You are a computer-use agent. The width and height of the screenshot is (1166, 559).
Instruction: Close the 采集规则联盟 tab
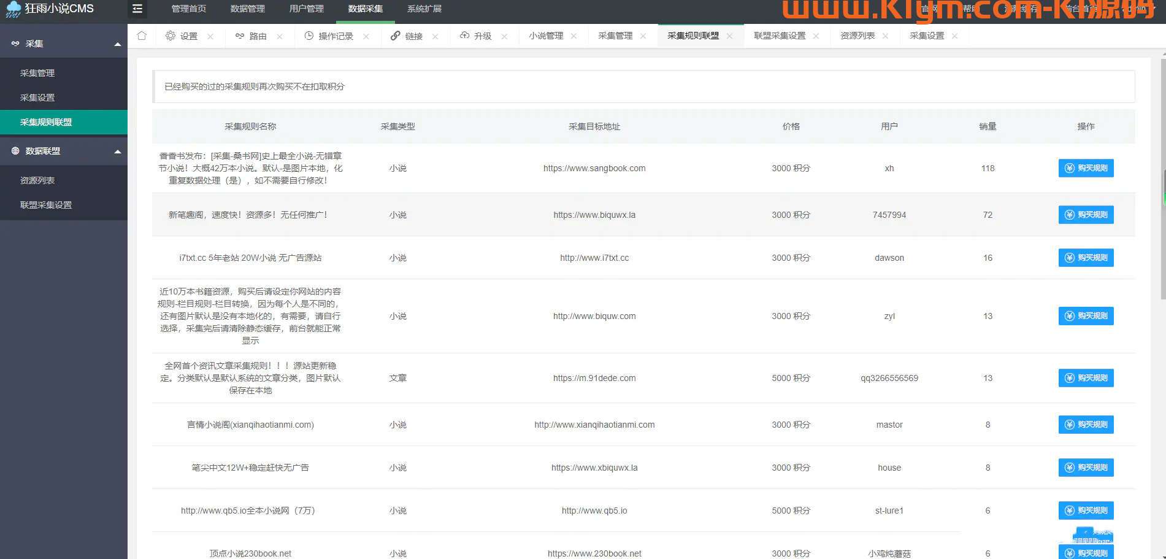click(x=729, y=36)
